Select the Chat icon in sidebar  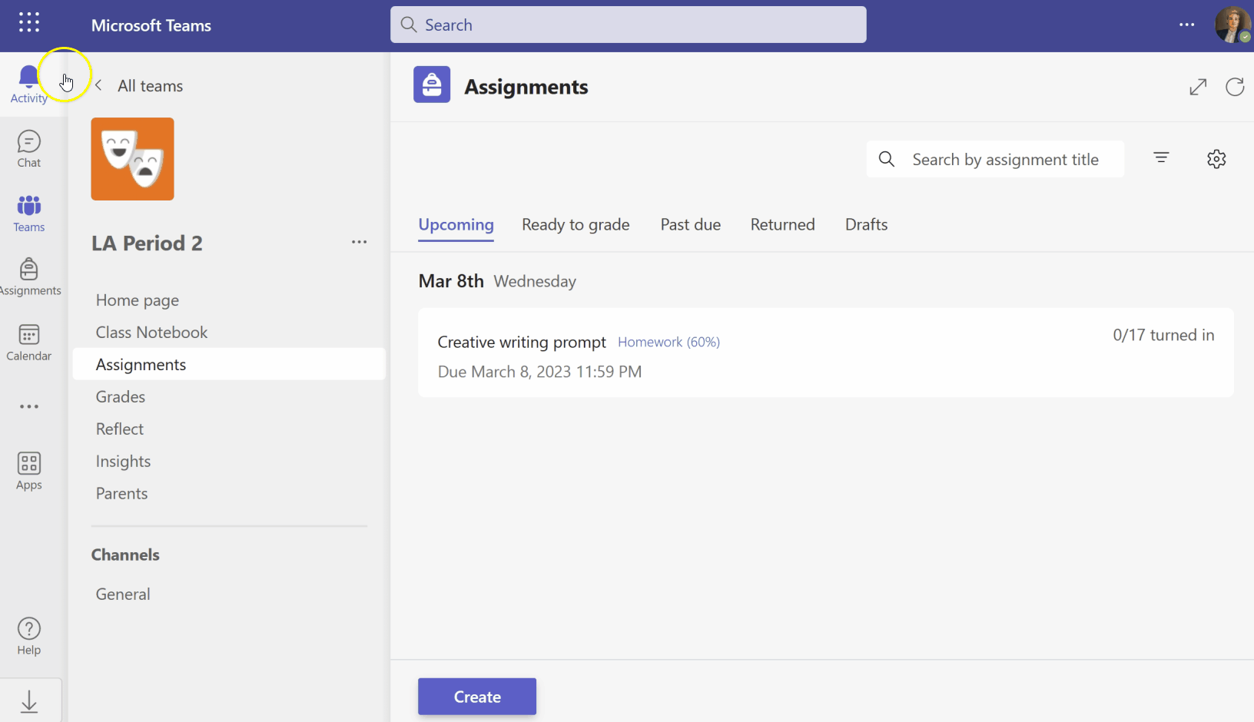click(28, 148)
